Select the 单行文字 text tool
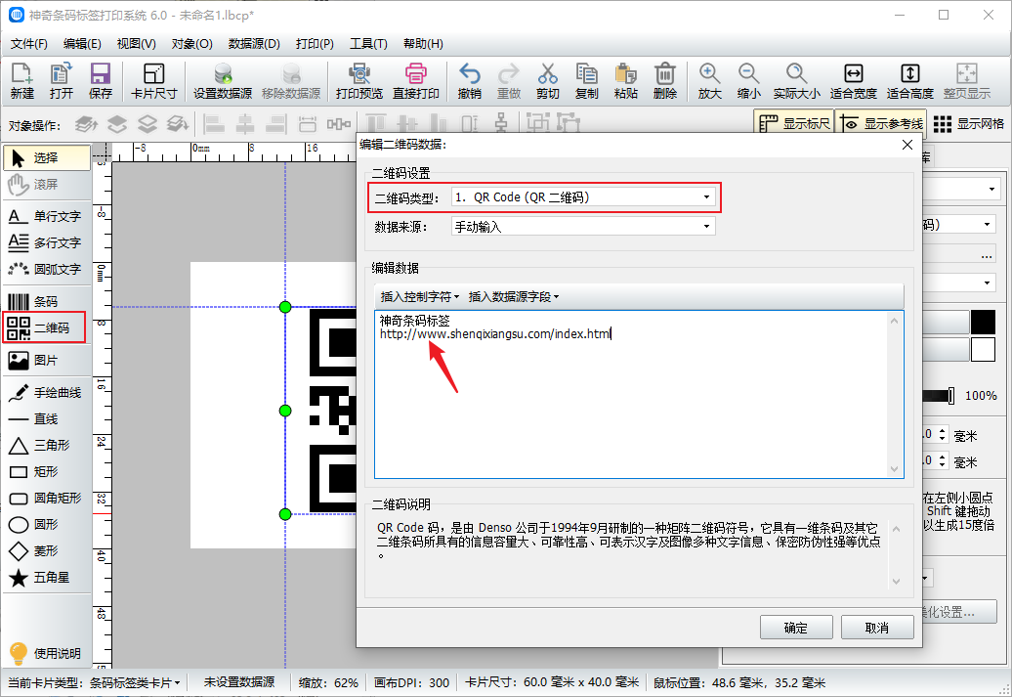 (x=47, y=216)
